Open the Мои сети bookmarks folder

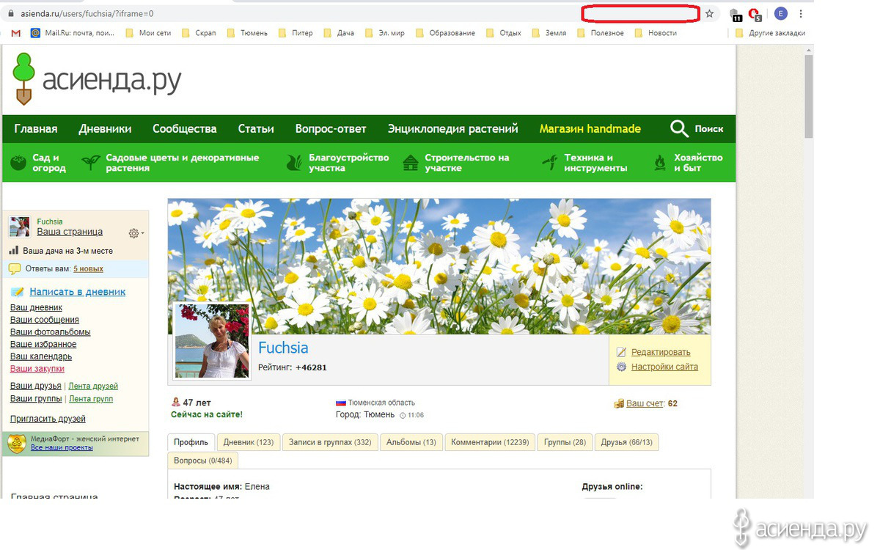click(x=148, y=33)
